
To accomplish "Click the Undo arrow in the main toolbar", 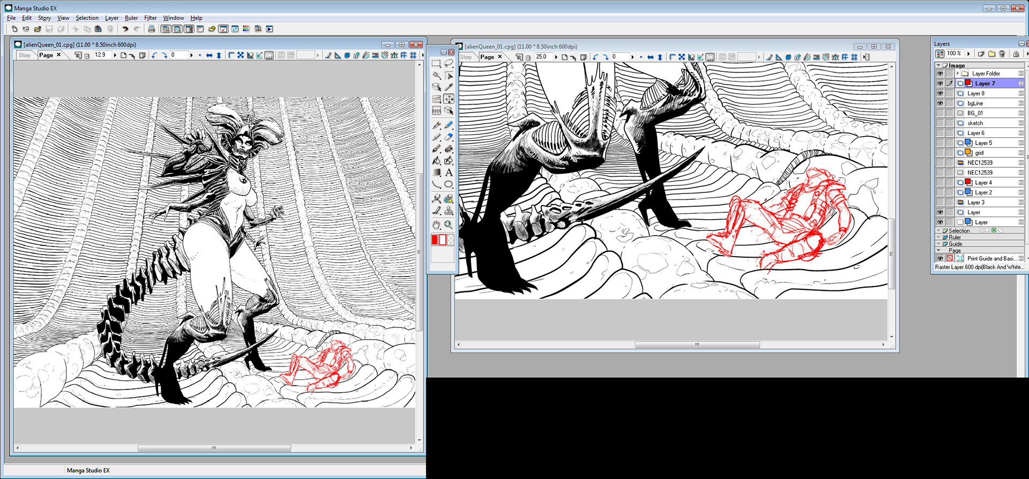I will tap(125, 29).
